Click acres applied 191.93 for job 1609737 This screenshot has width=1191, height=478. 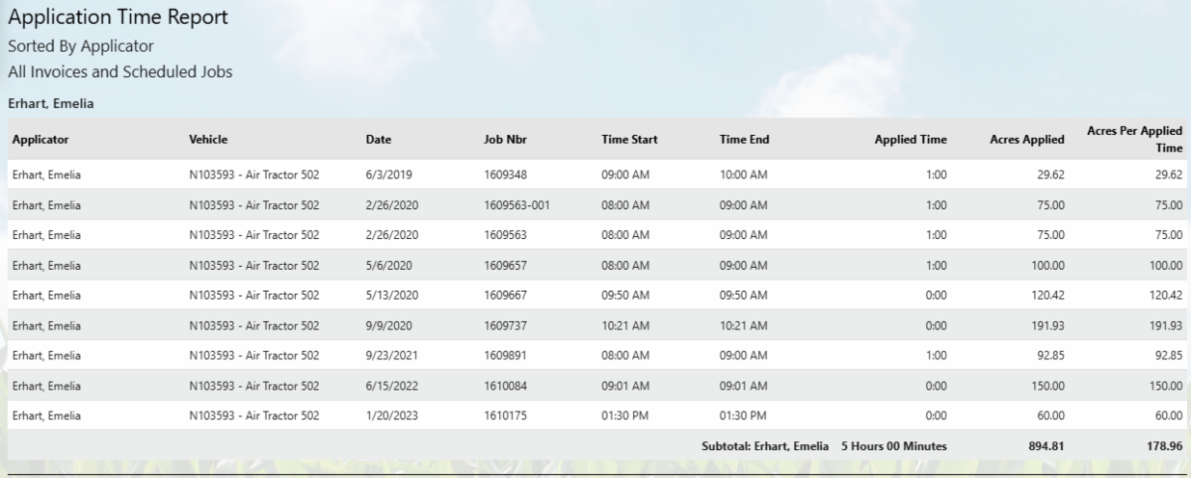(x=1048, y=325)
